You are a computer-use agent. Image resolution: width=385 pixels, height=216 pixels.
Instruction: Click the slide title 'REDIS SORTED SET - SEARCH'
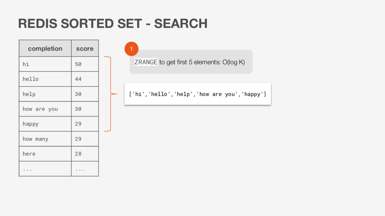click(113, 24)
